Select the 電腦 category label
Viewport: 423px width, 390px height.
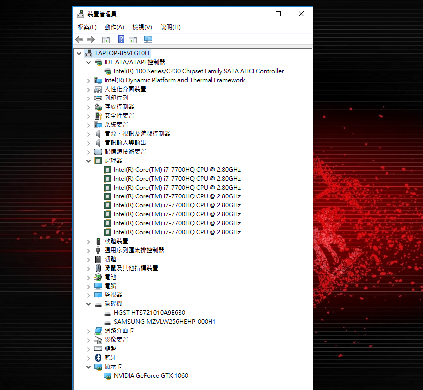tap(110, 286)
